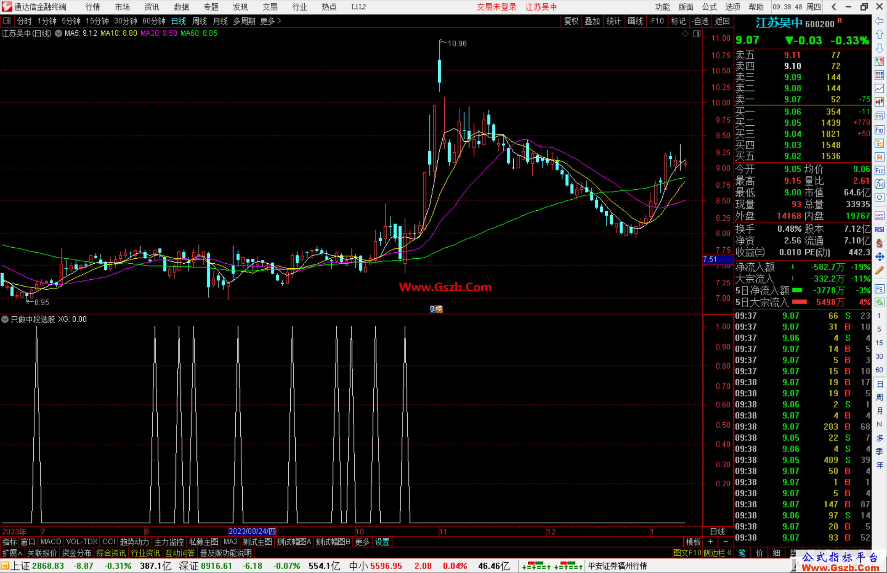
Task: Click the F10 company info sidebar icon
Action: (879, 130)
